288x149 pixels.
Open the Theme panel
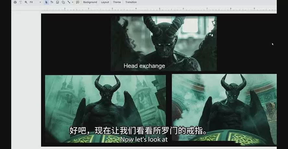click(117, 2)
